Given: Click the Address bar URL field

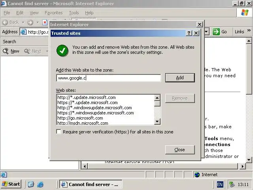Looking at the screenshot, I should click(38, 32).
